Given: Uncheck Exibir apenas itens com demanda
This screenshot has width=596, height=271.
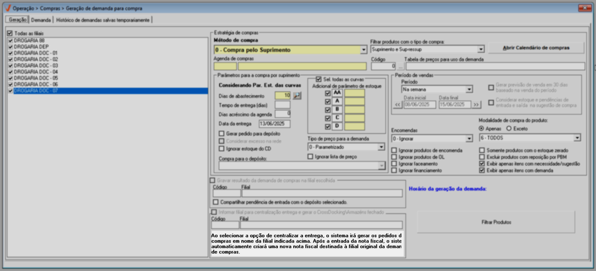Looking at the screenshot, I should point(482,170).
